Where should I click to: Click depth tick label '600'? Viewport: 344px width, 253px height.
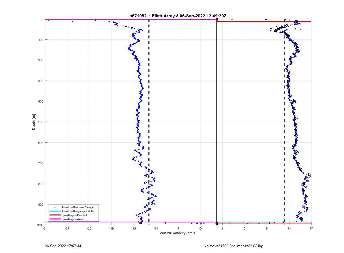tap(41, 143)
